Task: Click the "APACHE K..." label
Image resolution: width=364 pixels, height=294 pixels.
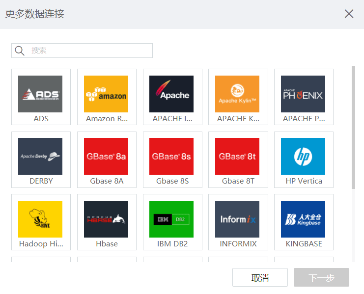Action: coord(238,119)
